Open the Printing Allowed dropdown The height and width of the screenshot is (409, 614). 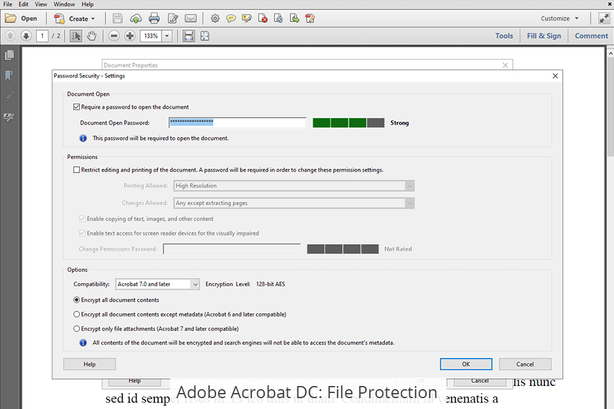(x=294, y=186)
